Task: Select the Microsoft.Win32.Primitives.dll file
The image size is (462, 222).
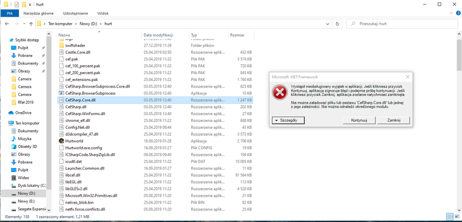Action: [x=155, y=196]
